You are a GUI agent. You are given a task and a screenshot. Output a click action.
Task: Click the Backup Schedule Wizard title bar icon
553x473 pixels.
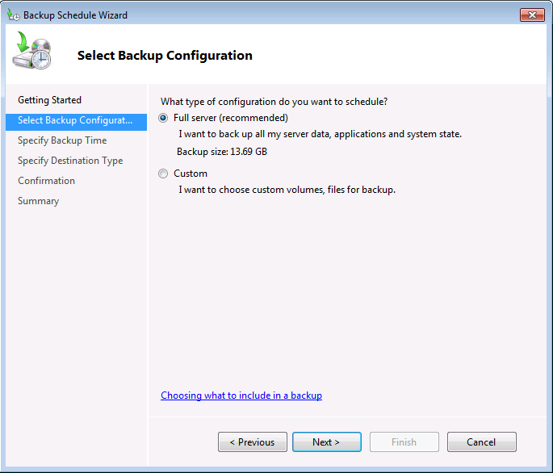pos(13,15)
